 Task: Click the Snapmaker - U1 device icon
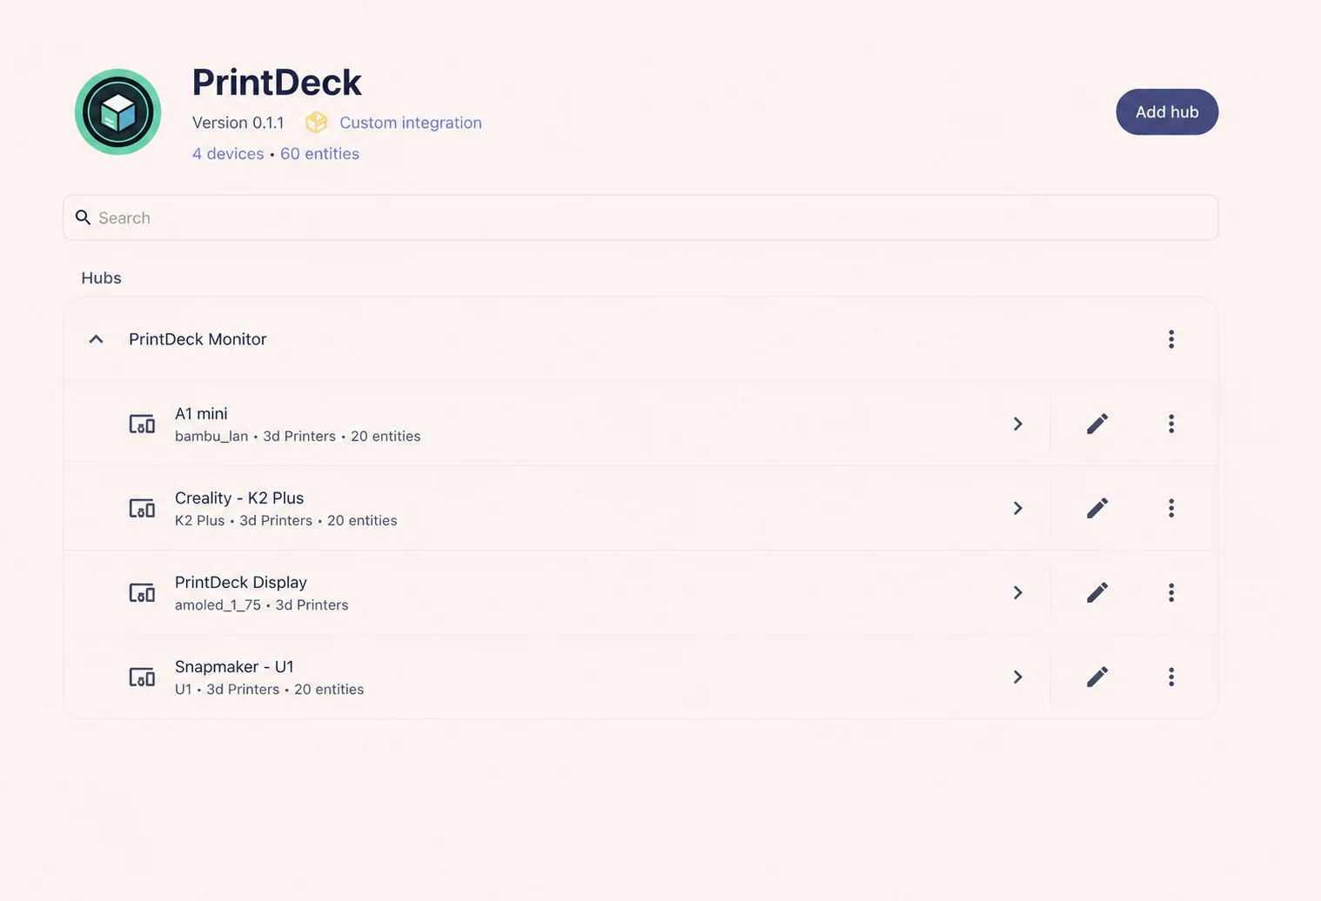142,677
